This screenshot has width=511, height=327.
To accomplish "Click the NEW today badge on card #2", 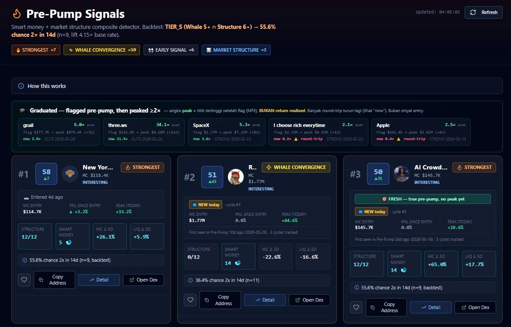I will coord(206,205).
